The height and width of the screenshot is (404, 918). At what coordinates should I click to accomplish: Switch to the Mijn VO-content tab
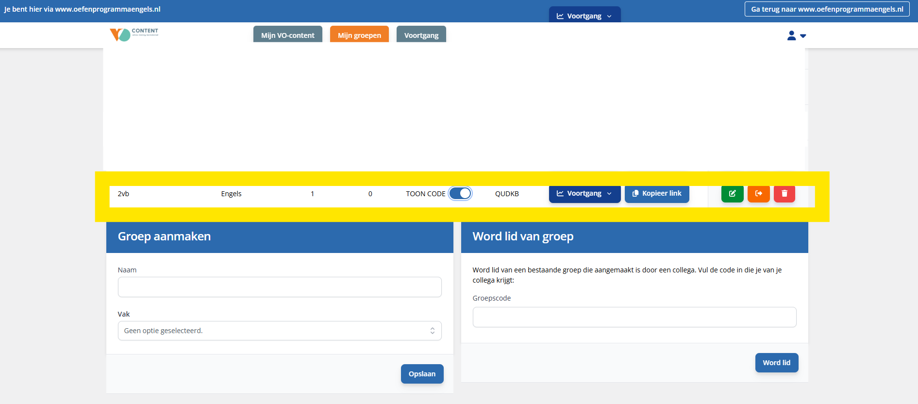(287, 35)
